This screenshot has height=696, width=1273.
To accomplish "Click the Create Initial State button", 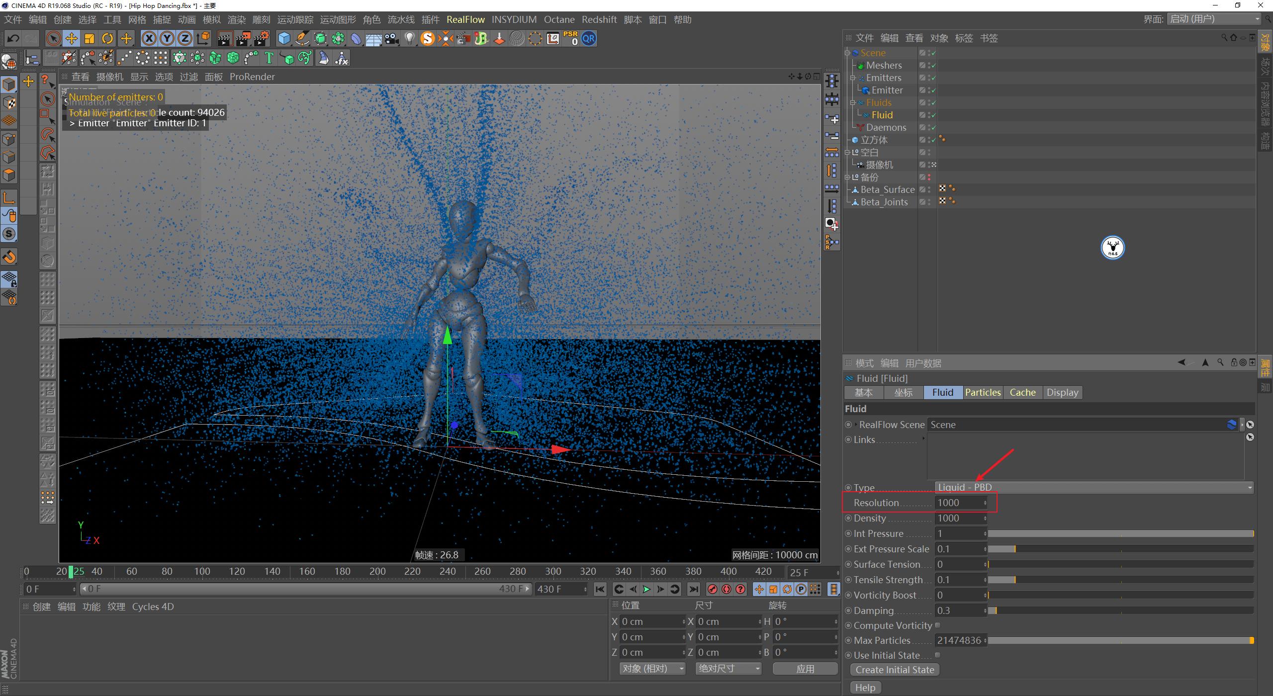I will pyautogui.click(x=894, y=670).
